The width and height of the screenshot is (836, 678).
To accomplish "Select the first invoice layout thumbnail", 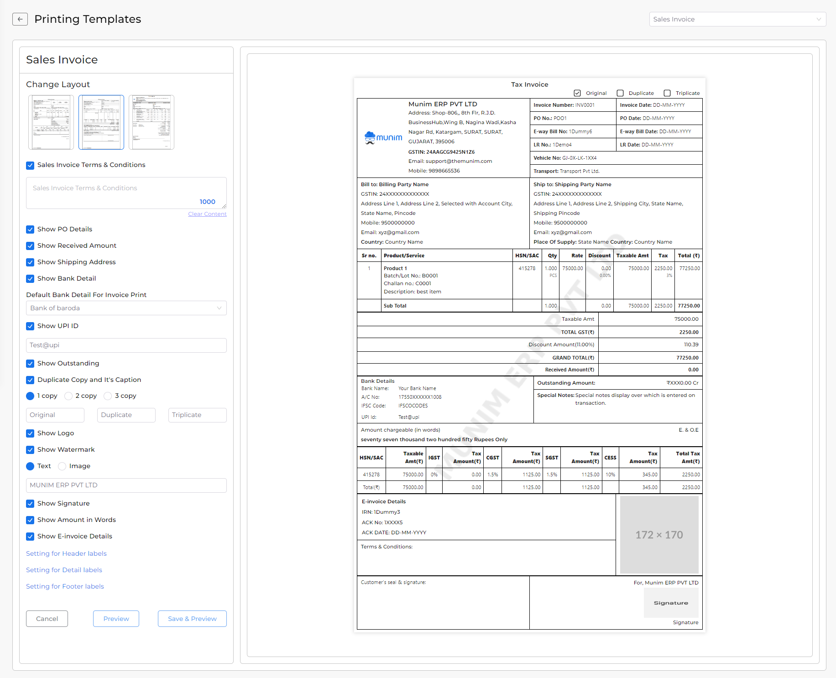I will [51, 122].
